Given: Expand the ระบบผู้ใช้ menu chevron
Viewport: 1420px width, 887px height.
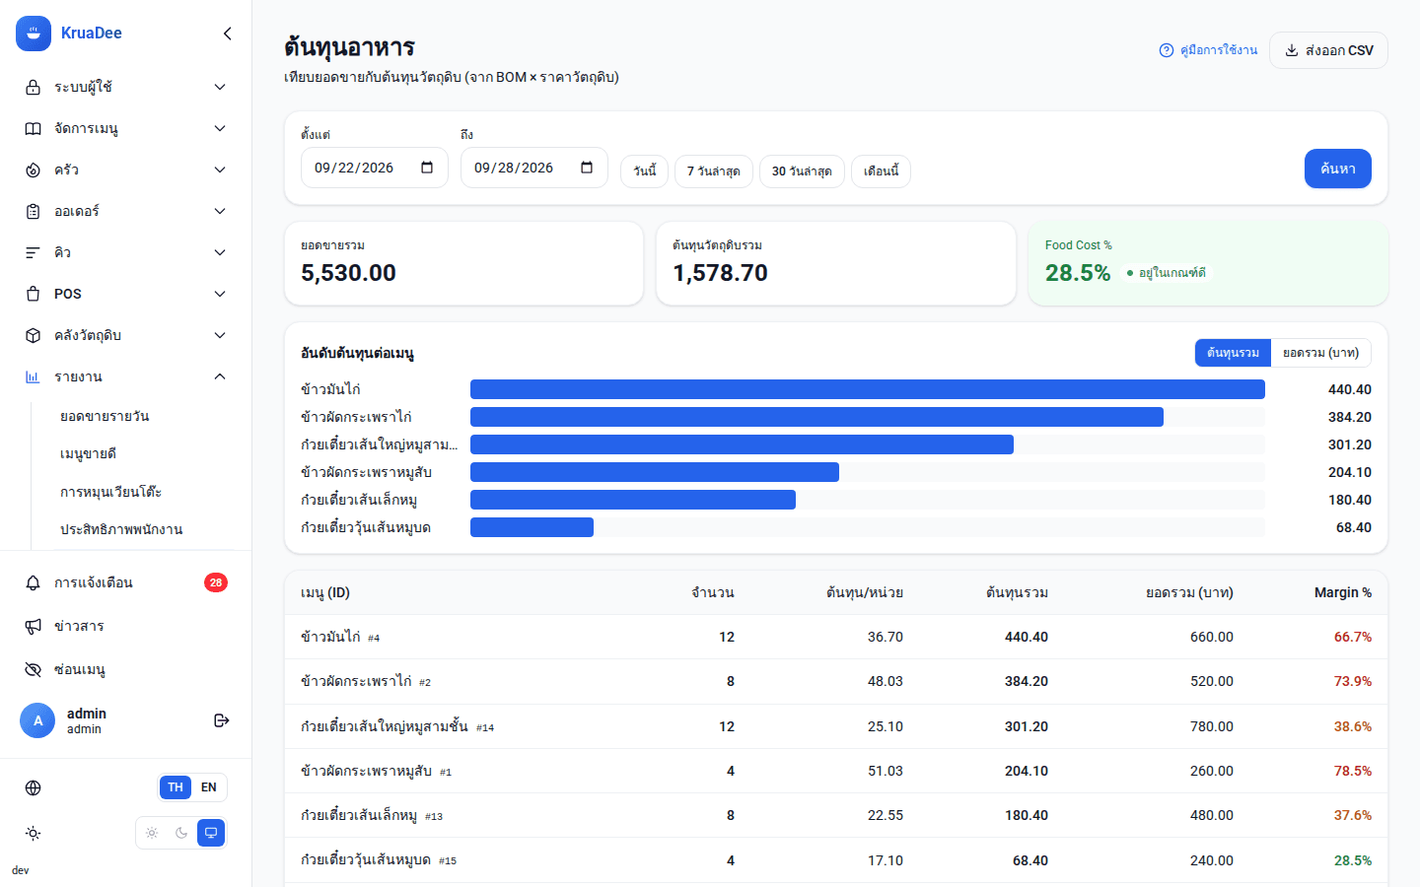Looking at the screenshot, I should pyautogui.click(x=220, y=87).
